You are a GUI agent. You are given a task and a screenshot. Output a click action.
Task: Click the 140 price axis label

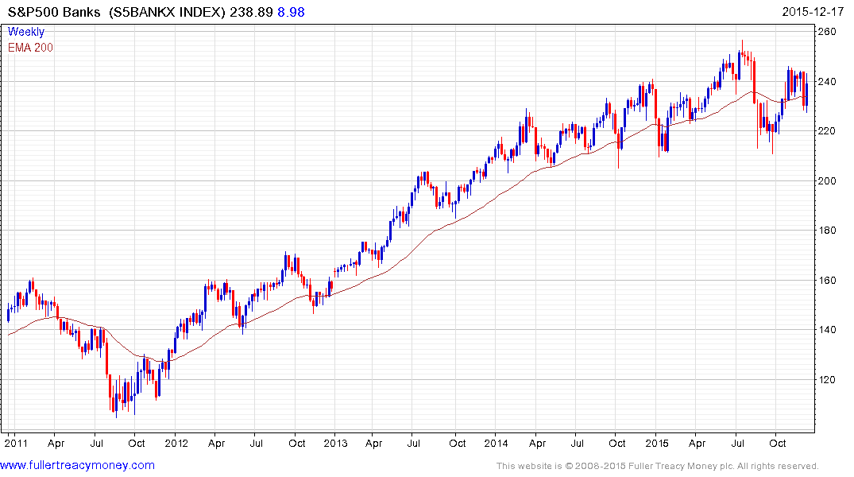[x=827, y=330]
